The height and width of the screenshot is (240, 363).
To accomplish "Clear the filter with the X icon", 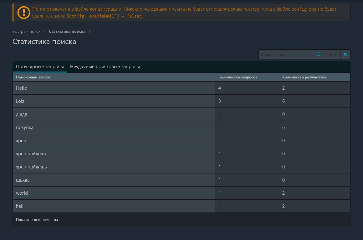I will point(345,54).
